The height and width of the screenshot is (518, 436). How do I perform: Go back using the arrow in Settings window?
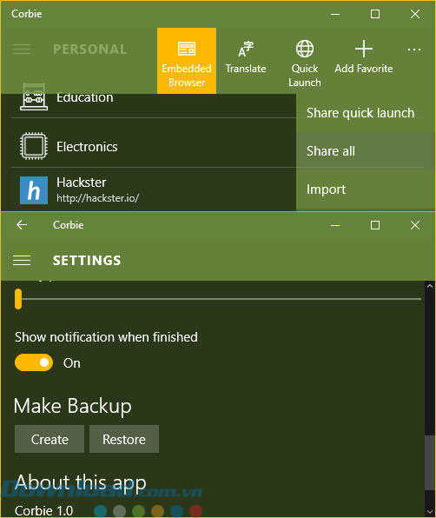(x=22, y=225)
